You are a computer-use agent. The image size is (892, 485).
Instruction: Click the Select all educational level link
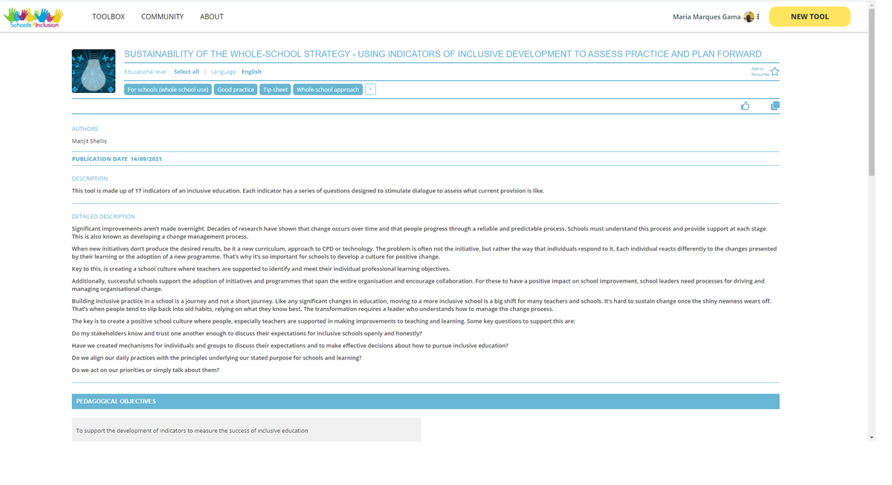coord(187,71)
